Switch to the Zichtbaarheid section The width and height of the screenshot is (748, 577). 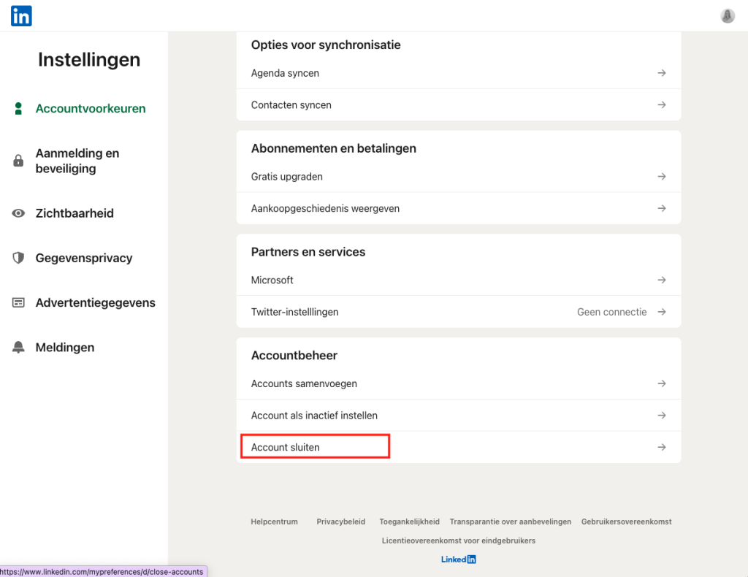75,213
